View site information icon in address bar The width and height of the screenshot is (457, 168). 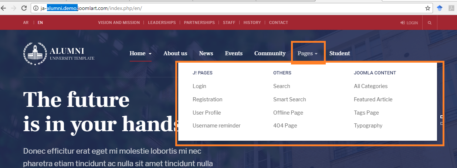click(x=36, y=8)
